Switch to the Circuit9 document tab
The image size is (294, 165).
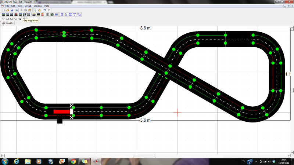click(x=8, y=23)
